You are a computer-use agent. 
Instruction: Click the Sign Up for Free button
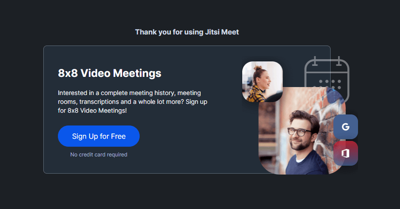[99, 136]
